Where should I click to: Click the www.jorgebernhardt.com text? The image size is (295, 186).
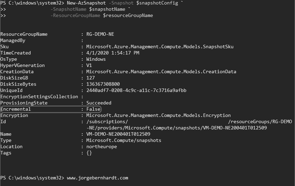click(97, 178)
